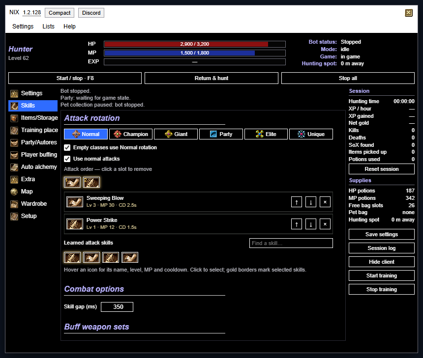423x358 pixels.
Task: Click the Attack rotation heading
Action: point(91,118)
